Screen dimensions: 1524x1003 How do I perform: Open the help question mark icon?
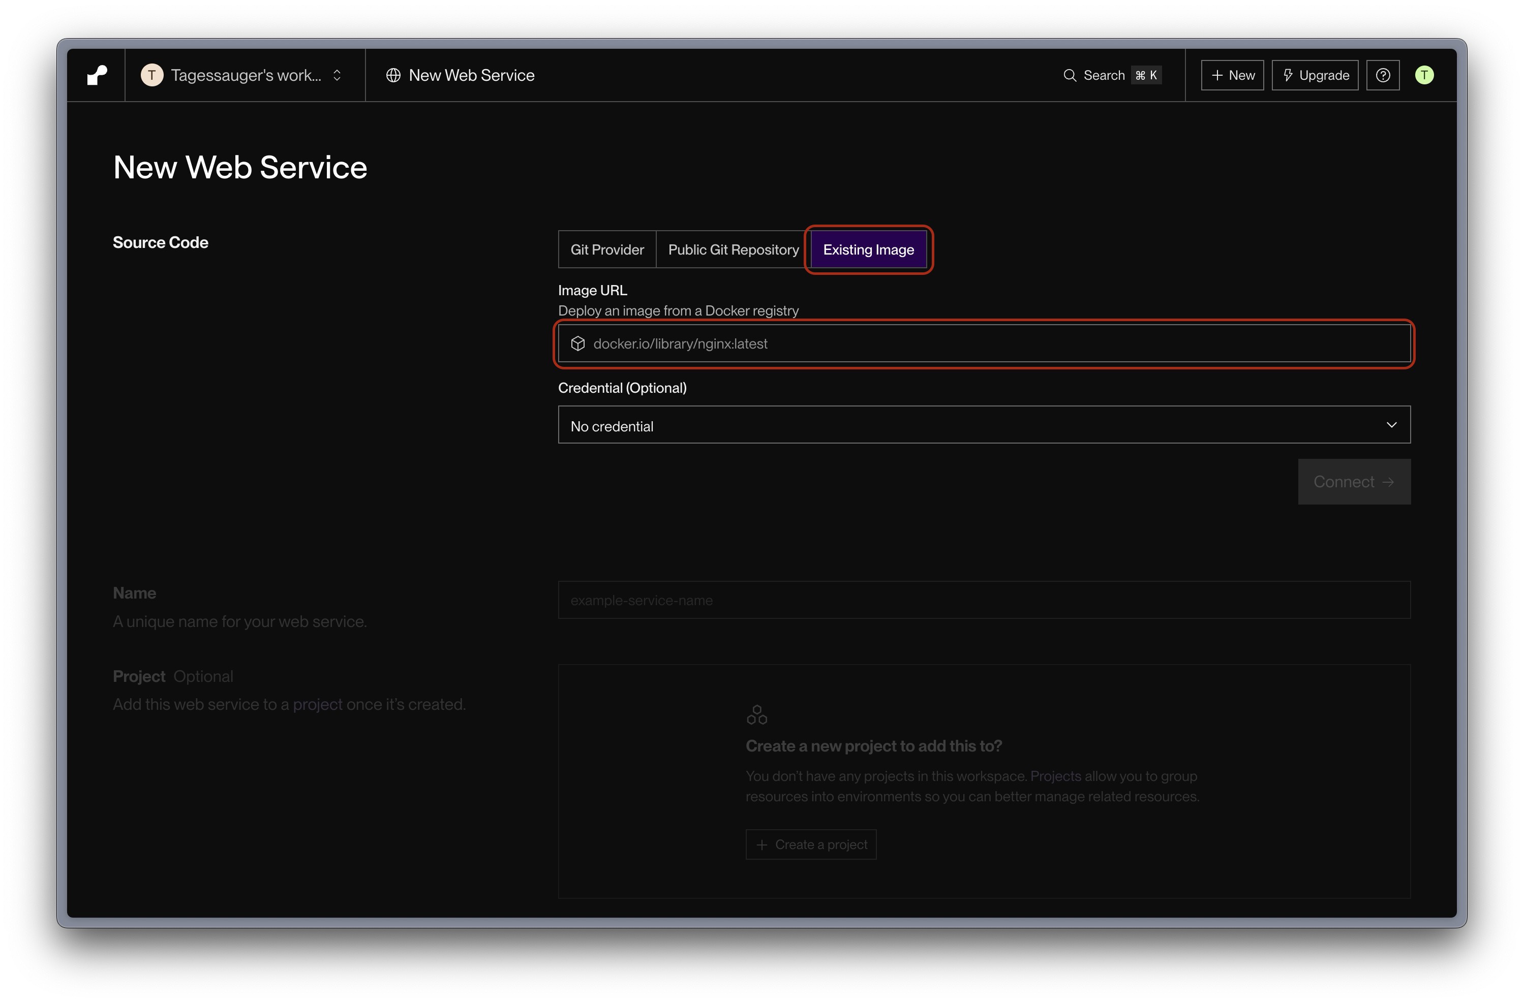(1383, 75)
